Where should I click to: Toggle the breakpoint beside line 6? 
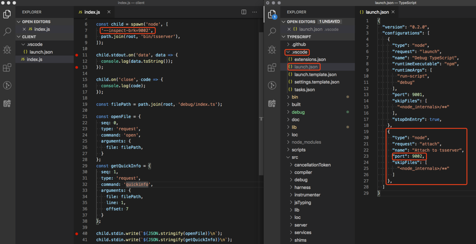coord(77,24)
